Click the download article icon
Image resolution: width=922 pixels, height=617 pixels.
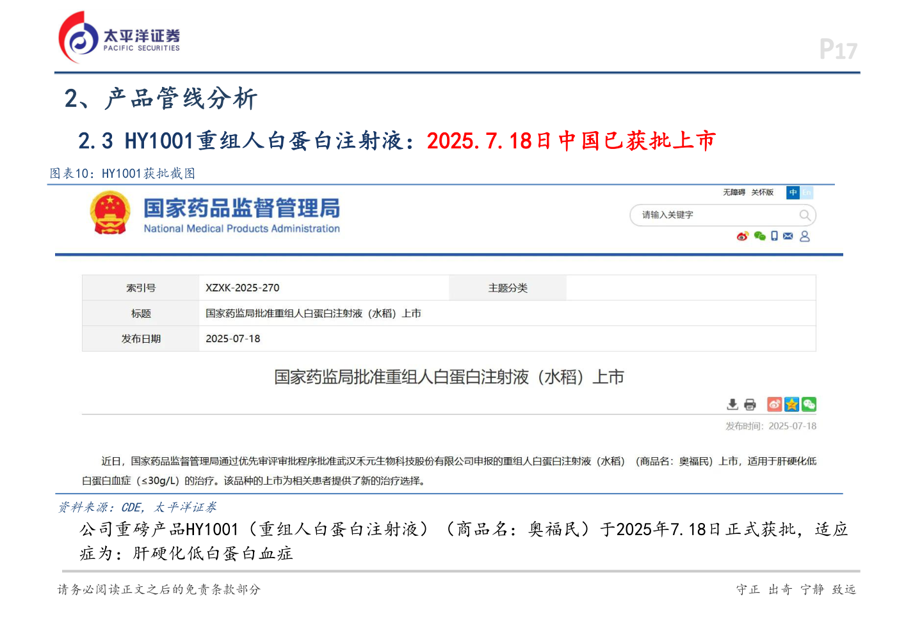pos(732,404)
